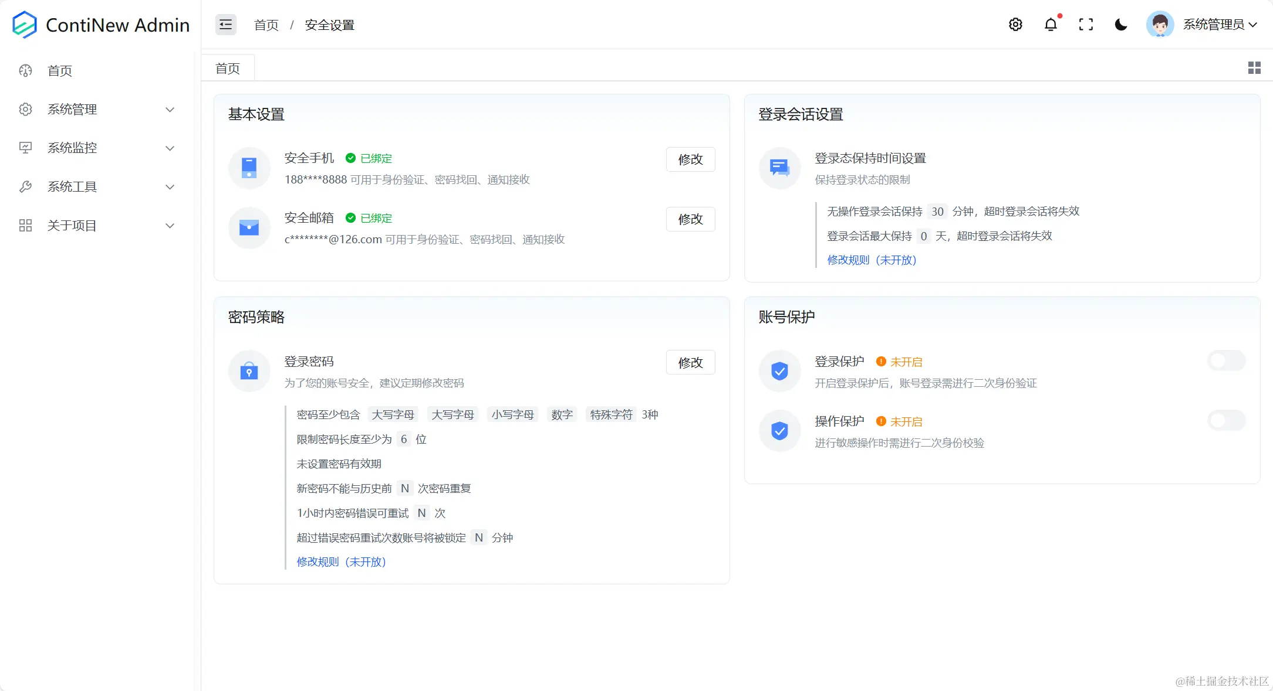This screenshot has height=691, width=1273.
Task: Click the collapse sidebar icon
Action: point(225,25)
